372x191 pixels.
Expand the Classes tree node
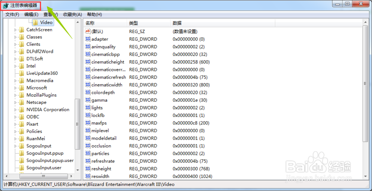tap(15, 37)
